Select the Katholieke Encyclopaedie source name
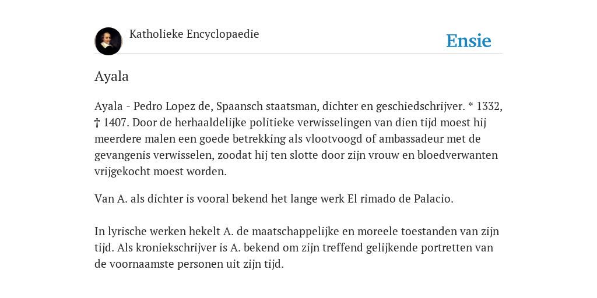The image size is (597, 298). tap(194, 34)
